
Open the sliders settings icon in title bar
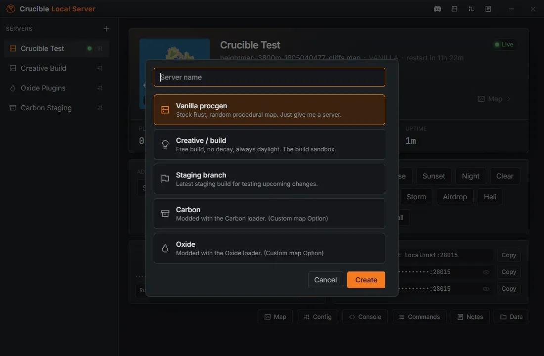(471, 9)
